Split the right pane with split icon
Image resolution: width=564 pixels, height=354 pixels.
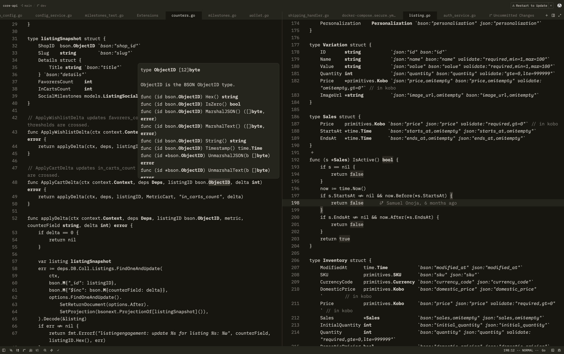(x=553, y=15)
